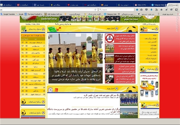
Task: Open the شهریاری سرپرست جدید news item
Action: [120, 48]
